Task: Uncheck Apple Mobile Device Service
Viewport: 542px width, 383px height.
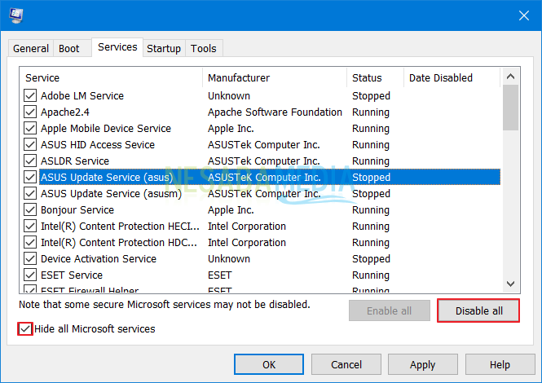Action: pos(30,128)
